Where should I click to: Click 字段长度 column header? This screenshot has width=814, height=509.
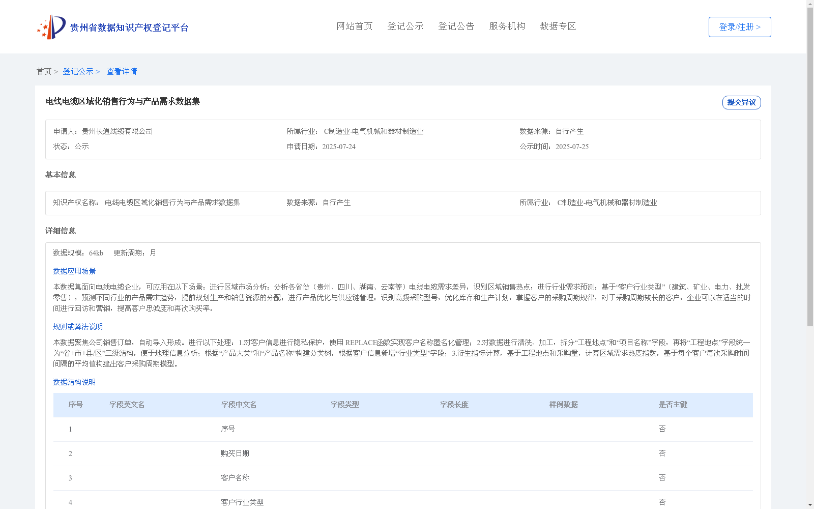pyautogui.click(x=454, y=405)
